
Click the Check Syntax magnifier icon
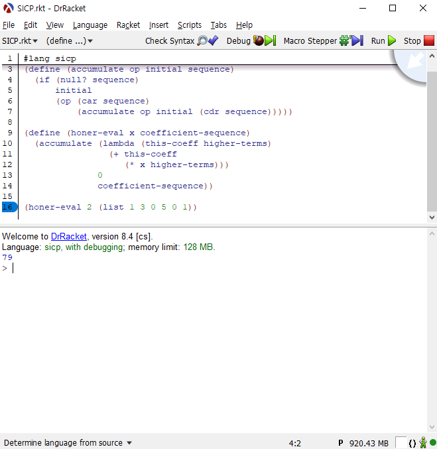click(203, 41)
